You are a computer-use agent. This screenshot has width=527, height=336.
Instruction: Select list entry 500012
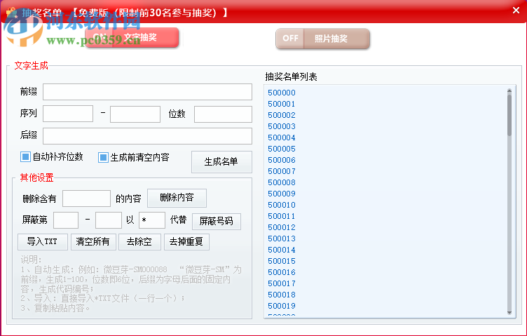coord(282,227)
